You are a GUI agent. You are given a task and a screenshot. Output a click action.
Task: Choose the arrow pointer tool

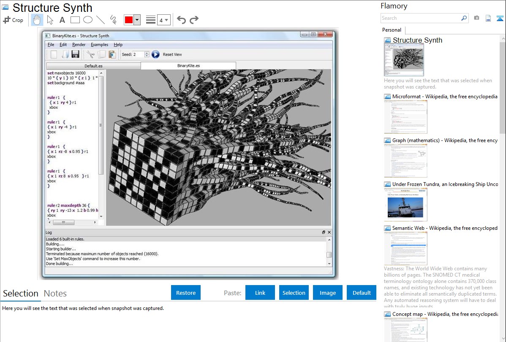tap(50, 20)
